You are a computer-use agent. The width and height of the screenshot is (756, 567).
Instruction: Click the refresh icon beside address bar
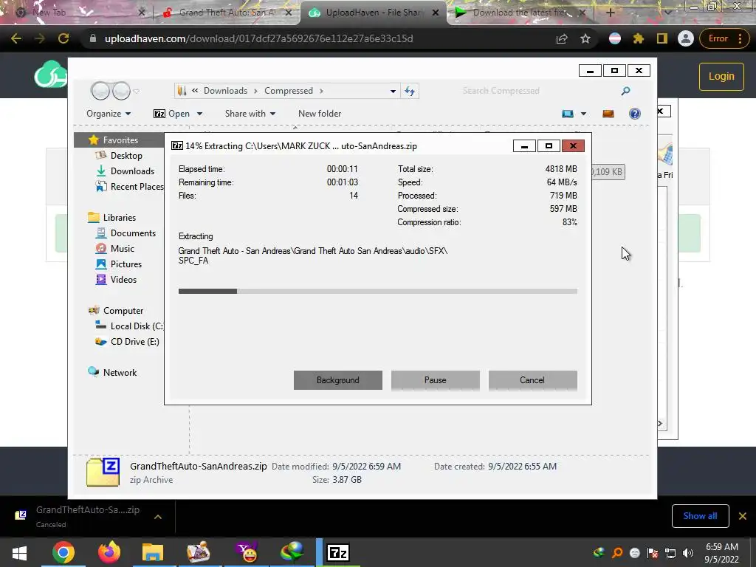[x=410, y=91]
